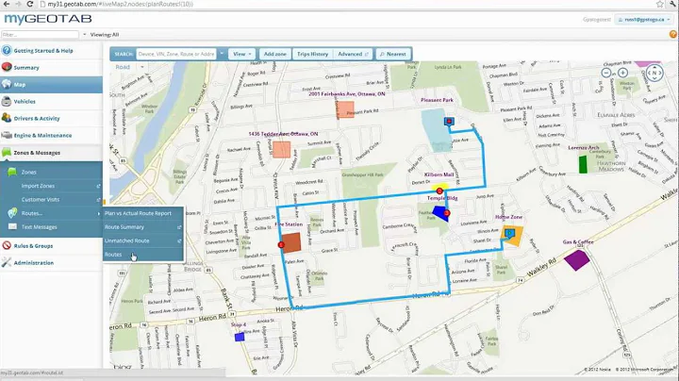The width and height of the screenshot is (679, 381).
Task: Reload the browser page
Action: point(29,4)
